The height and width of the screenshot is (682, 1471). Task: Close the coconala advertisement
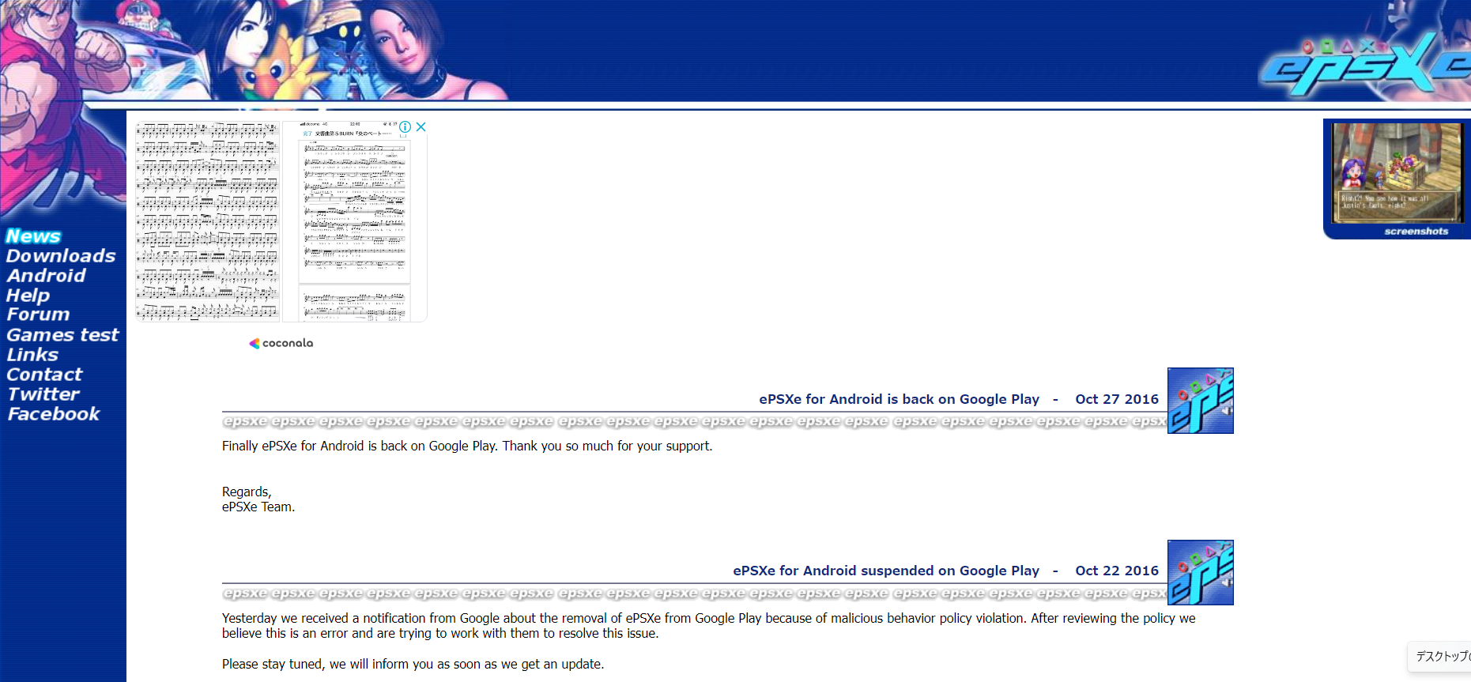tap(421, 127)
